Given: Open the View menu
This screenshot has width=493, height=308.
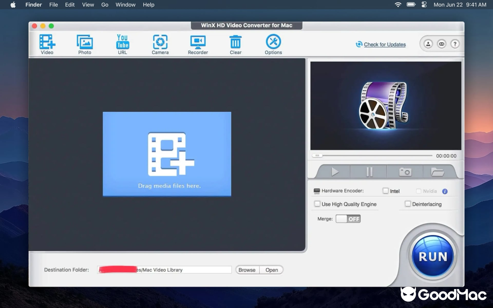Looking at the screenshot, I should [x=88, y=5].
